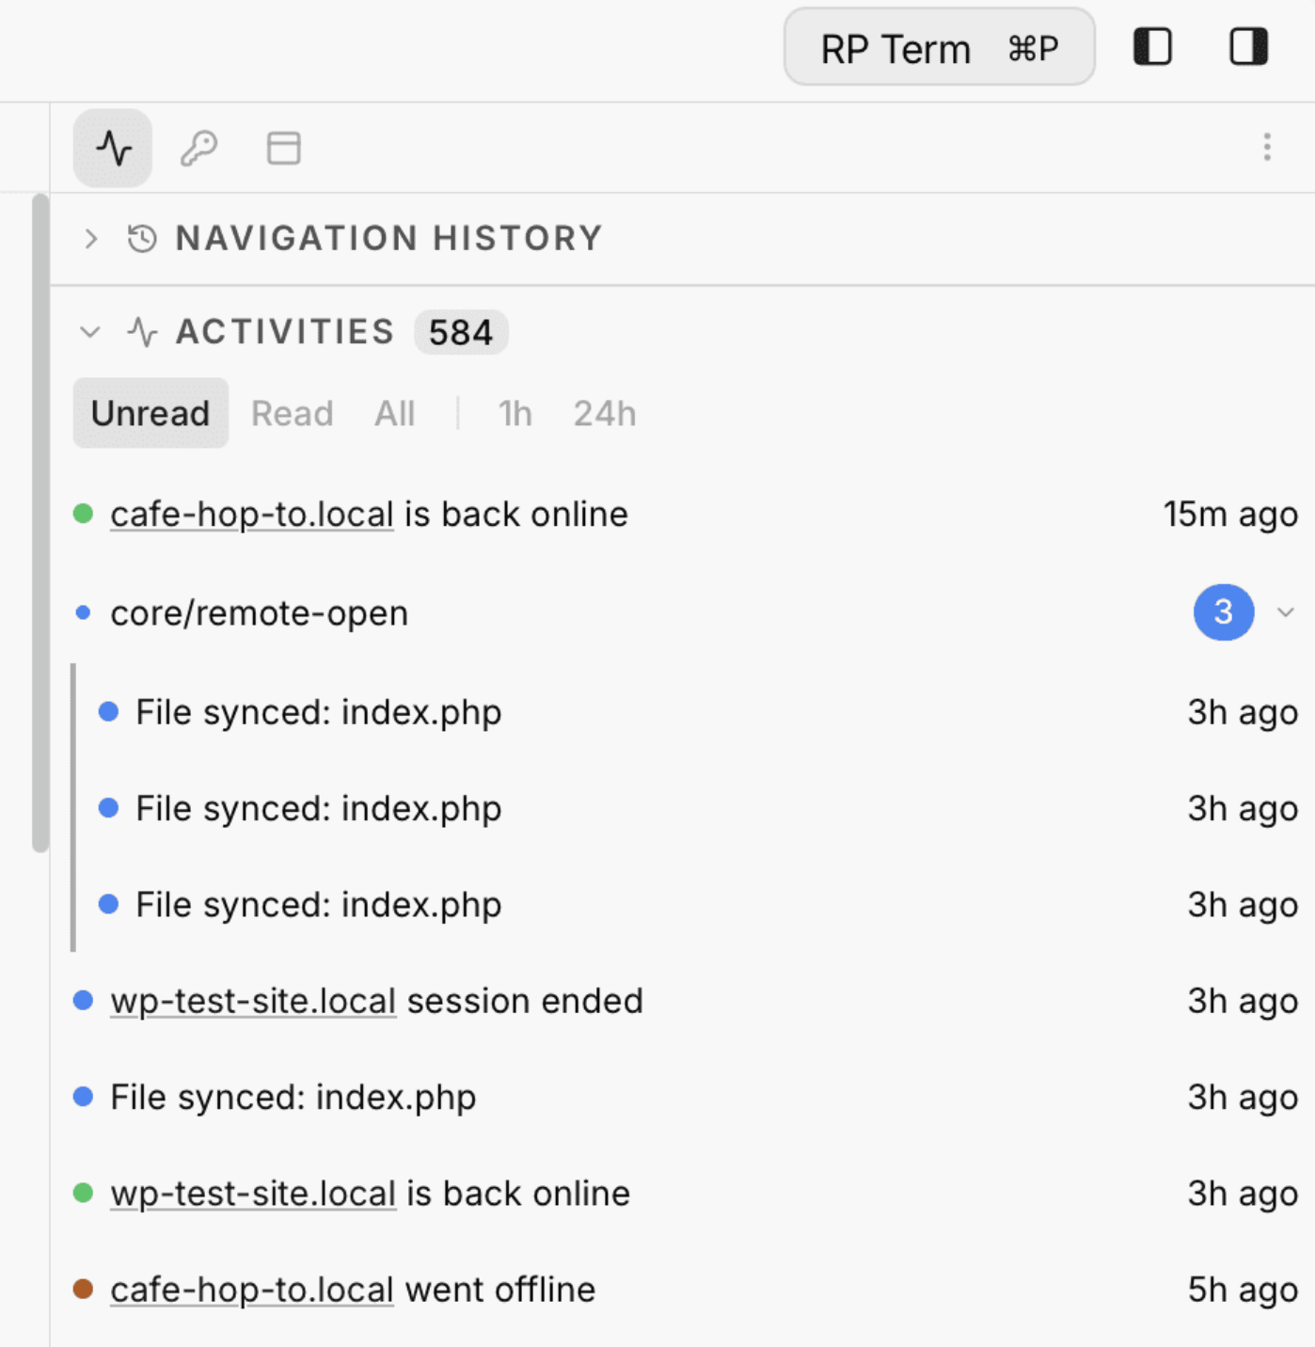
Task: Switch to the 24h filter tab
Action: tap(604, 414)
